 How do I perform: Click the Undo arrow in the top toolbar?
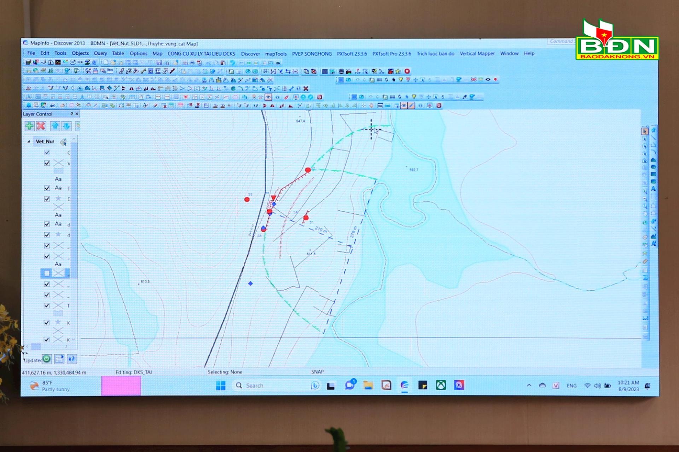pyautogui.click(x=232, y=63)
